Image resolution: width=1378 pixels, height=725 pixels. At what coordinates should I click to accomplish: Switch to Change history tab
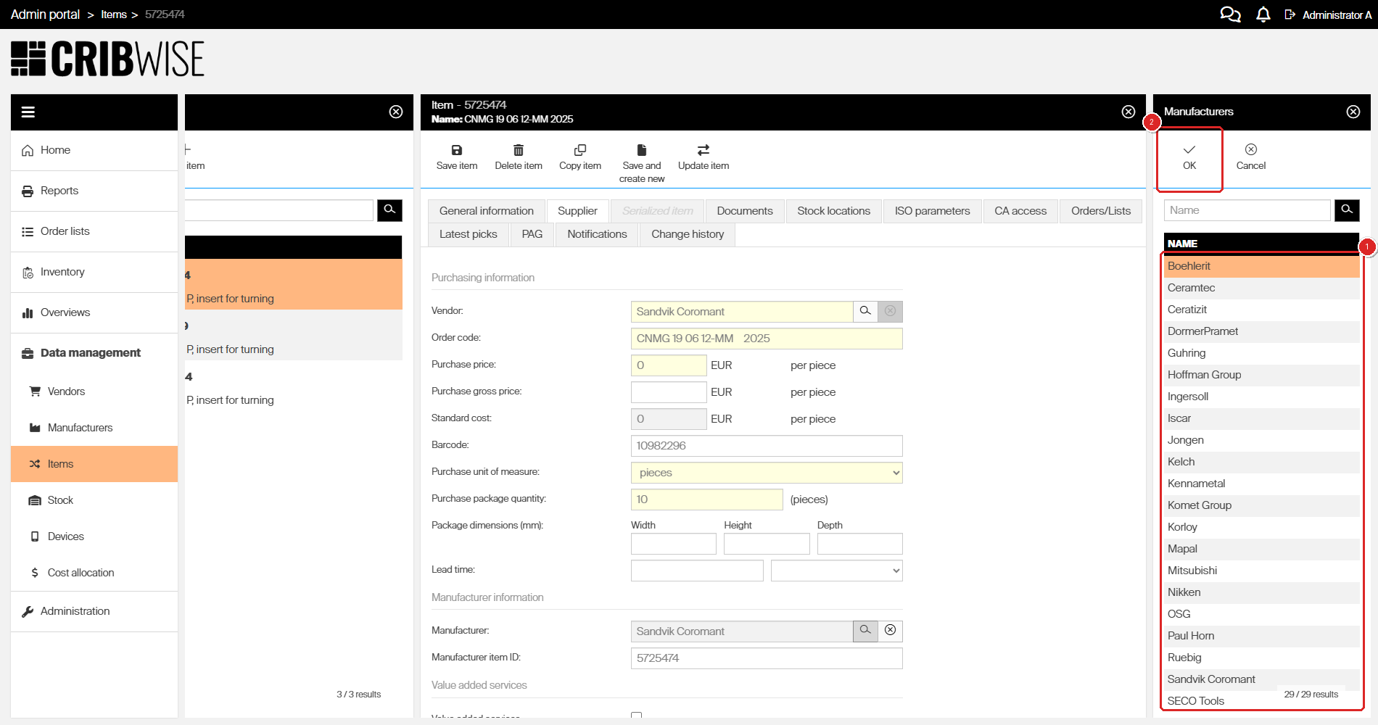click(x=688, y=234)
